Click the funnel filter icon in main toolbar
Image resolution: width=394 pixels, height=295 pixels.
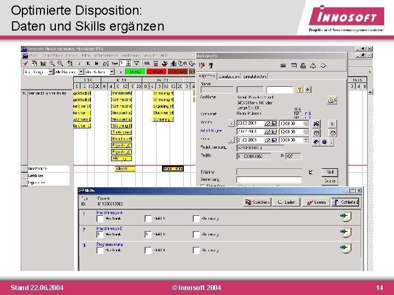(136, 63)
